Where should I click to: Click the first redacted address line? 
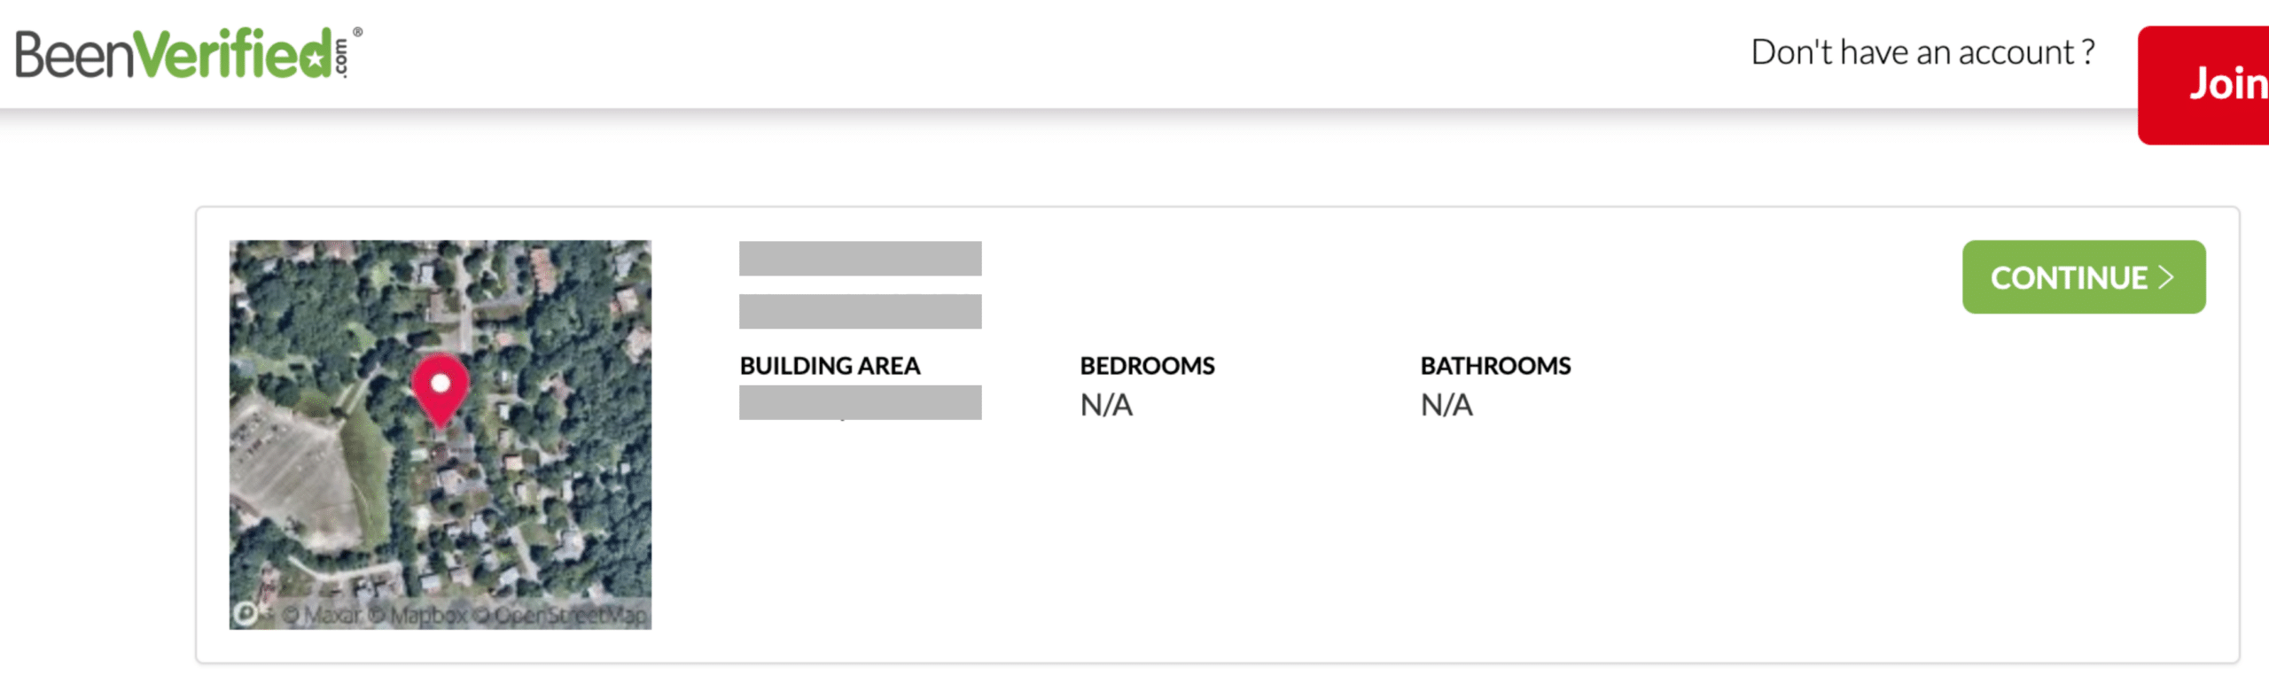coord(860,259)
